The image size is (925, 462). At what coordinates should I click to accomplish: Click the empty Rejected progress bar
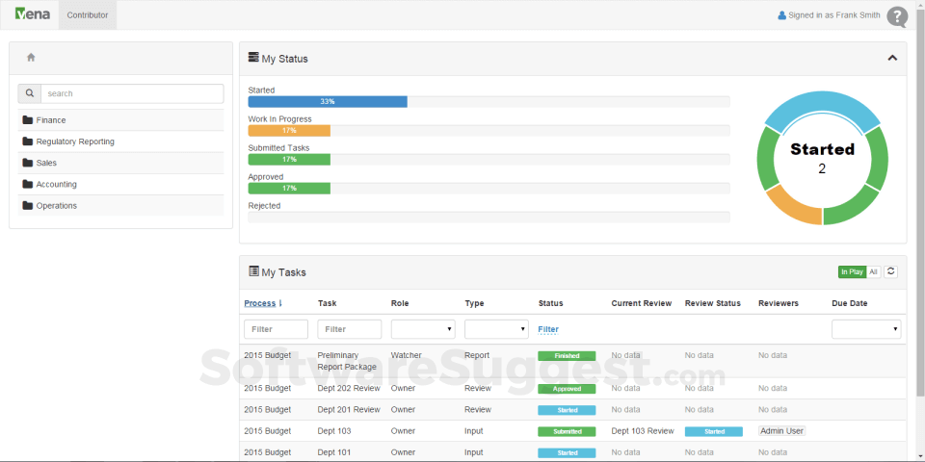pos(489,217)
